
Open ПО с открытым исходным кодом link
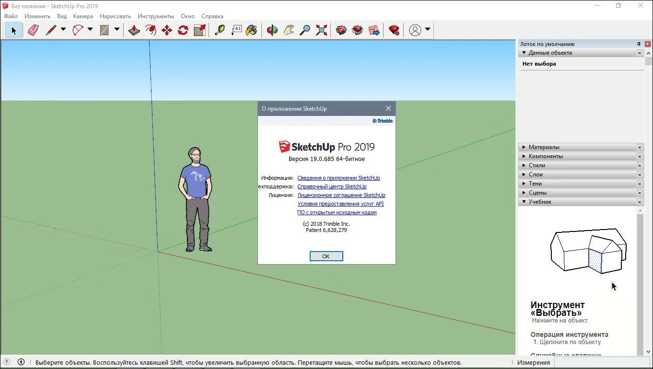coord(337,212)
